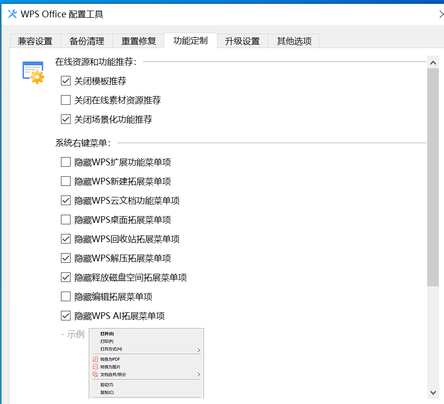The width and height of the screenshot is (444, 404).
Task: Click the 功能定制 tab
Action: [x=190, y=40]
